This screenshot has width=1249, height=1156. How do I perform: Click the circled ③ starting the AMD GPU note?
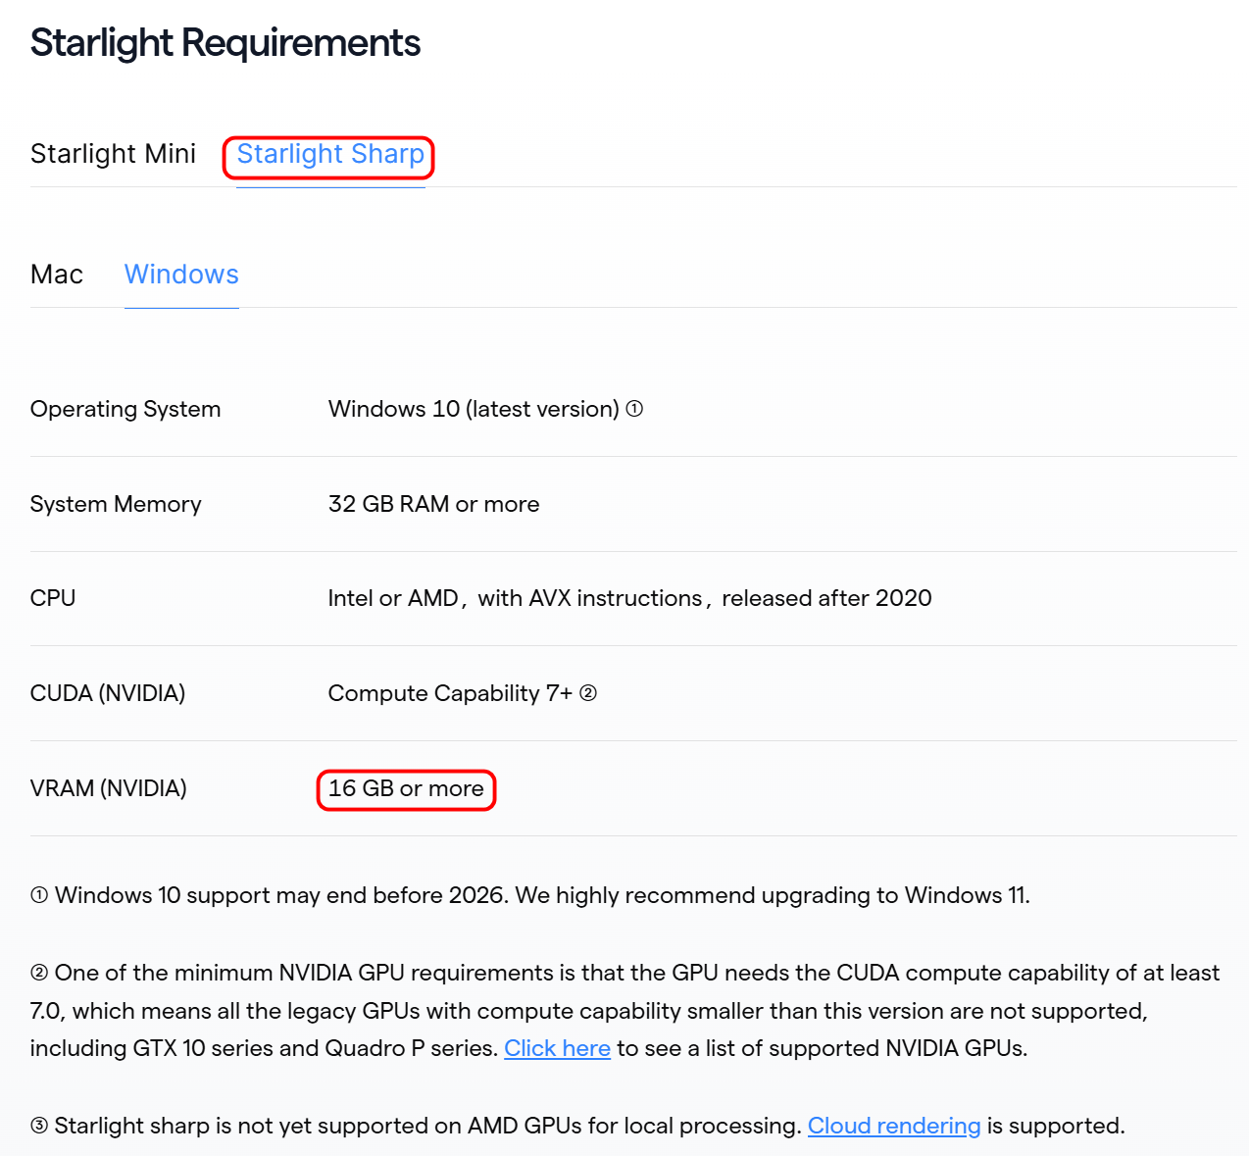click(39, 1126)
